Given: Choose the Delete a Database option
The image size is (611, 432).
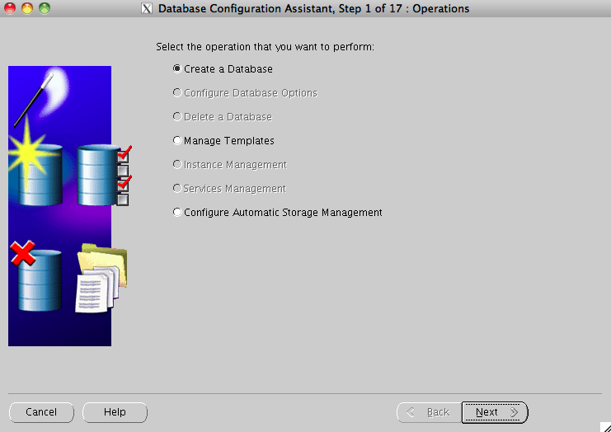Looking at the screenshot, I should [x=176, y=117].
